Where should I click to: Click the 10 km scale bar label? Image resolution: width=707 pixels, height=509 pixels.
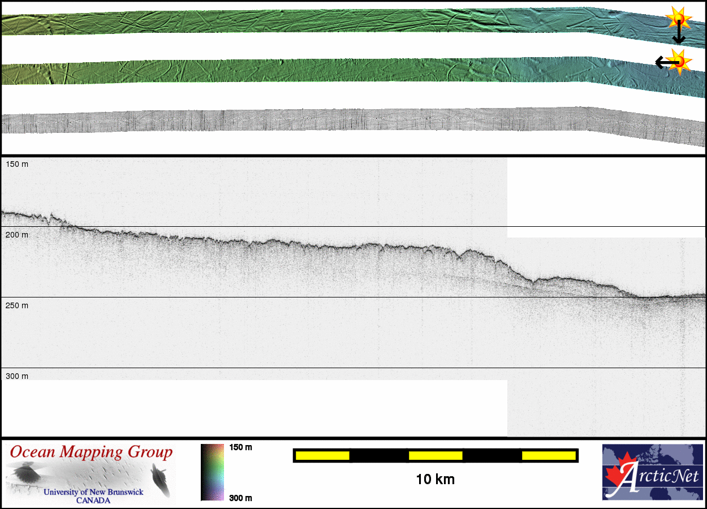[x=435, y=480]
